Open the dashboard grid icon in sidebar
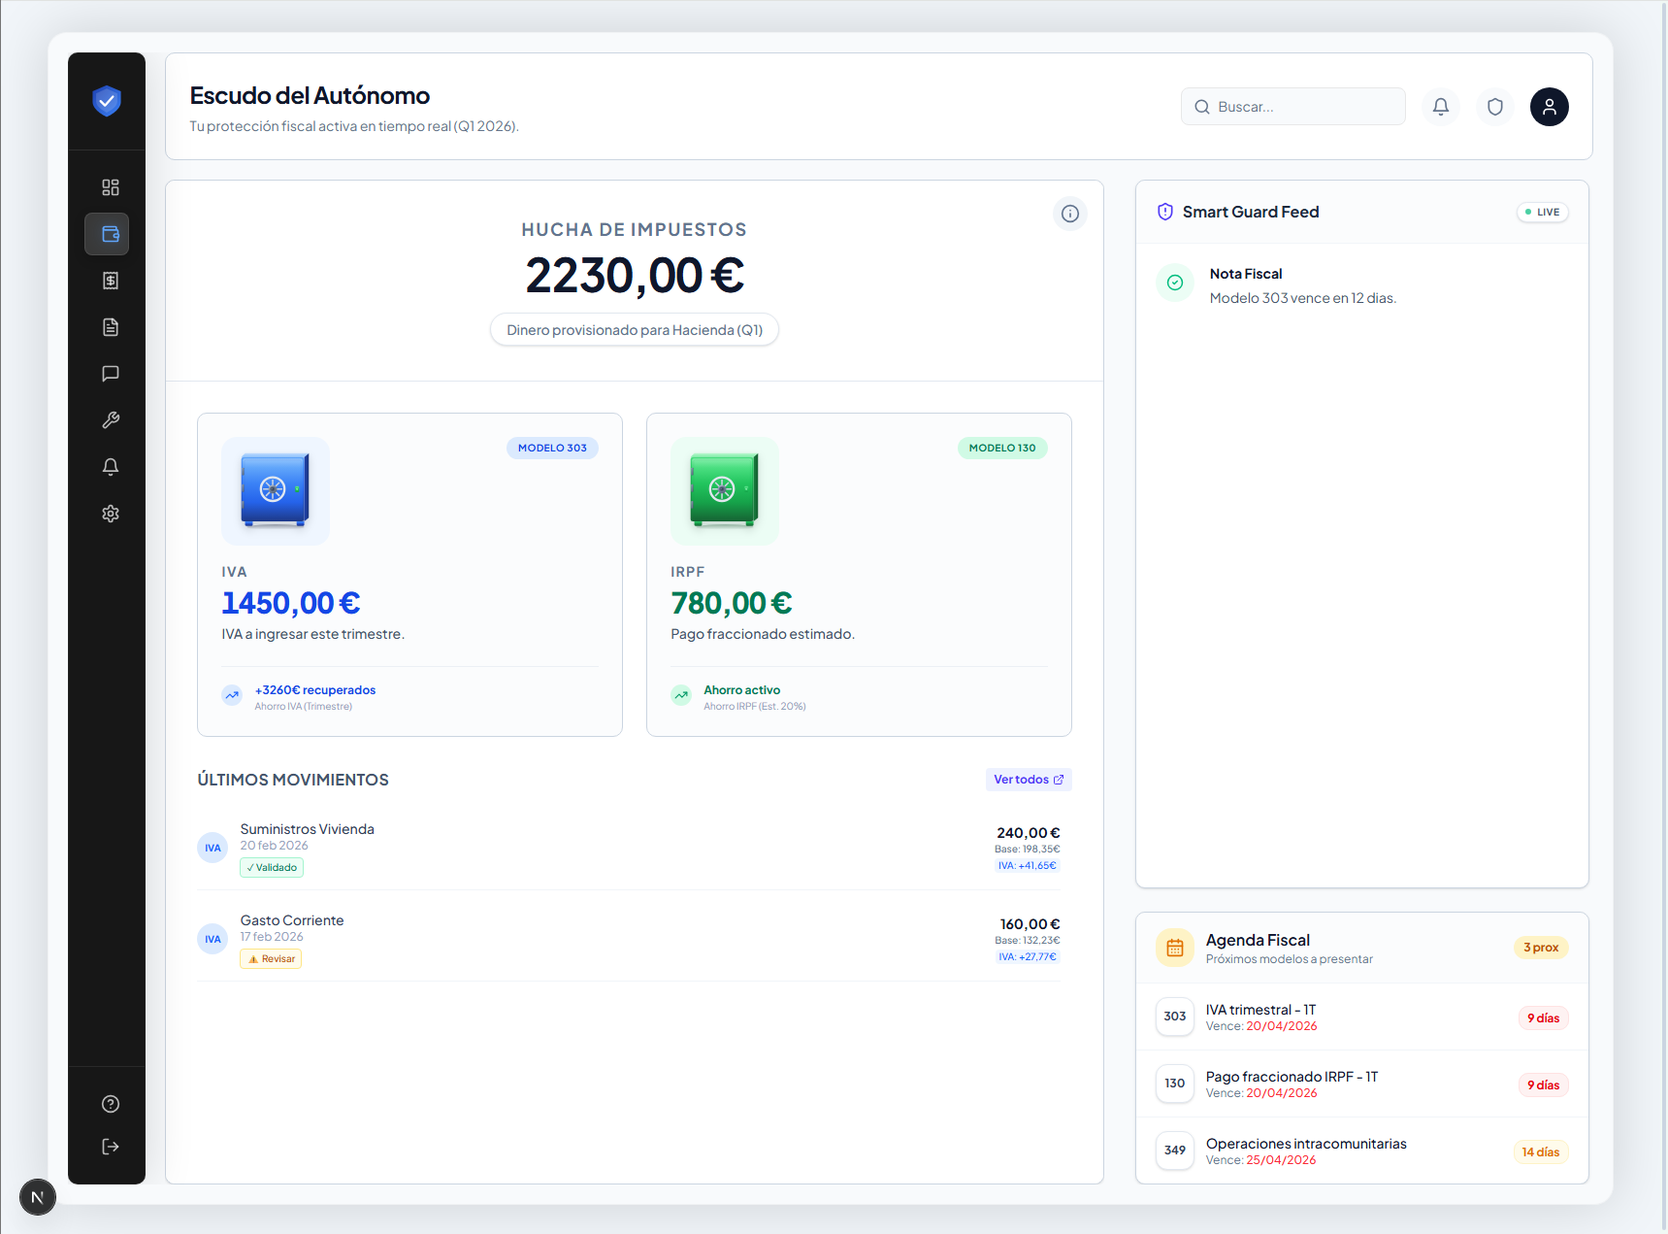This screenshot has width=1668, height=1234. (111, 187)
